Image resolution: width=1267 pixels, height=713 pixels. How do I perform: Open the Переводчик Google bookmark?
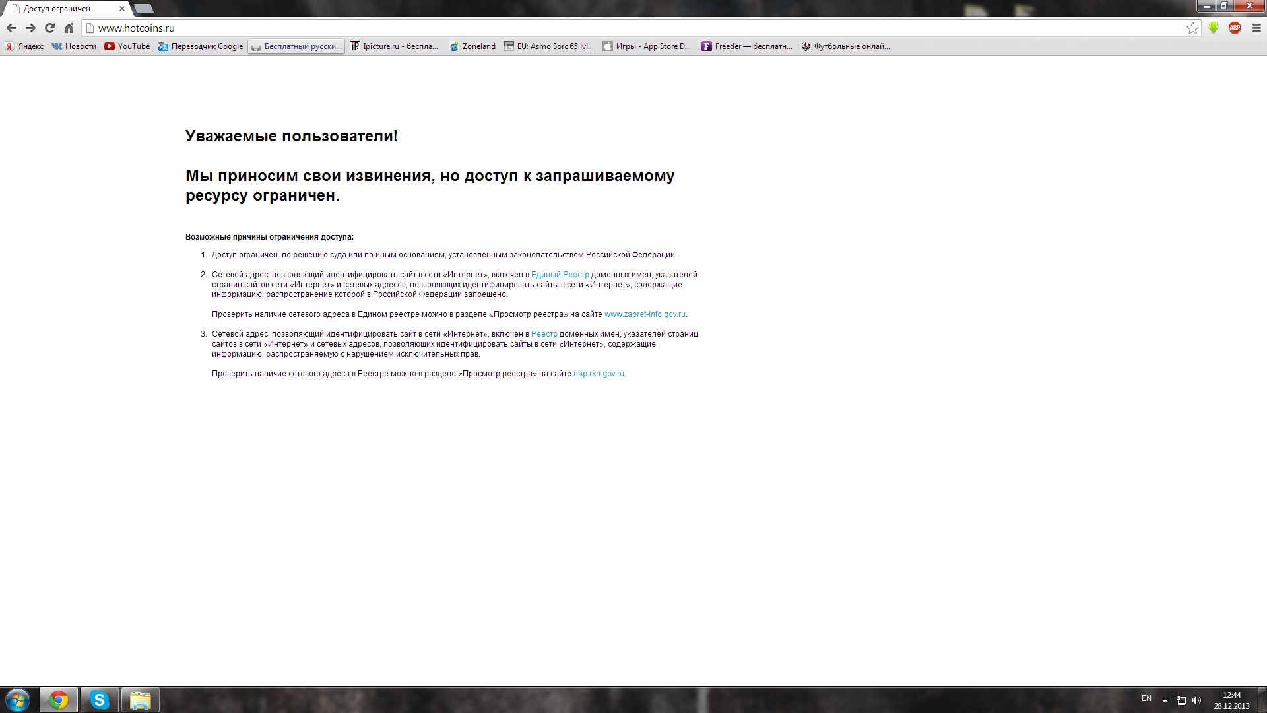coord(201,46)
